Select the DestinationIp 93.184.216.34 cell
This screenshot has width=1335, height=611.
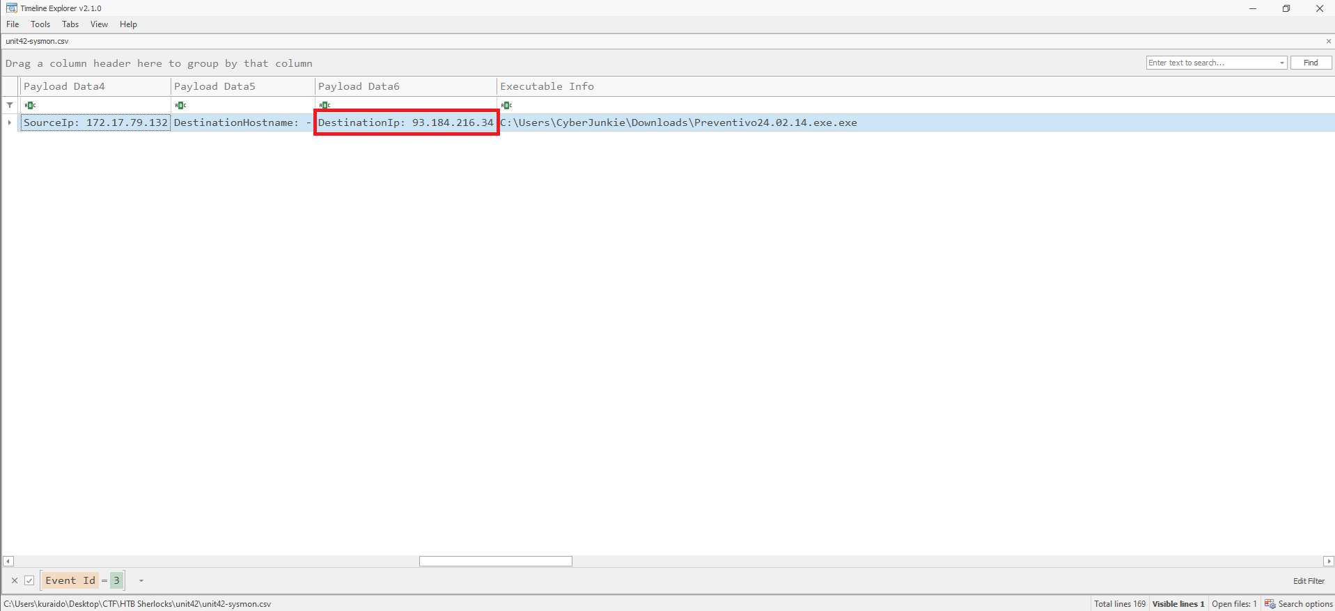[405, 122]
